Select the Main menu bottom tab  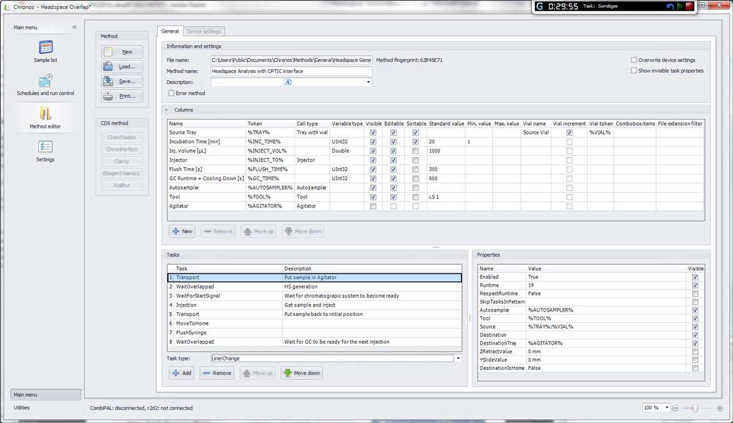click(x=45, y=394)
